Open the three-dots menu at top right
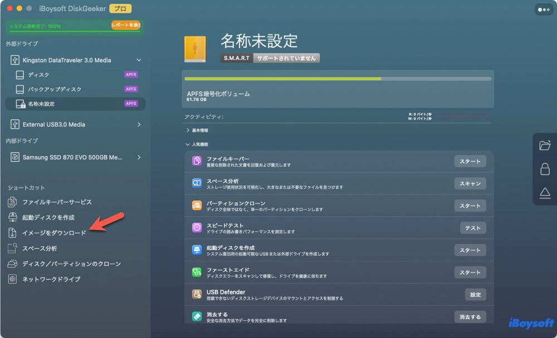Image resolution: width=557 pixels, height=338 pixels. tap(544, 9)
